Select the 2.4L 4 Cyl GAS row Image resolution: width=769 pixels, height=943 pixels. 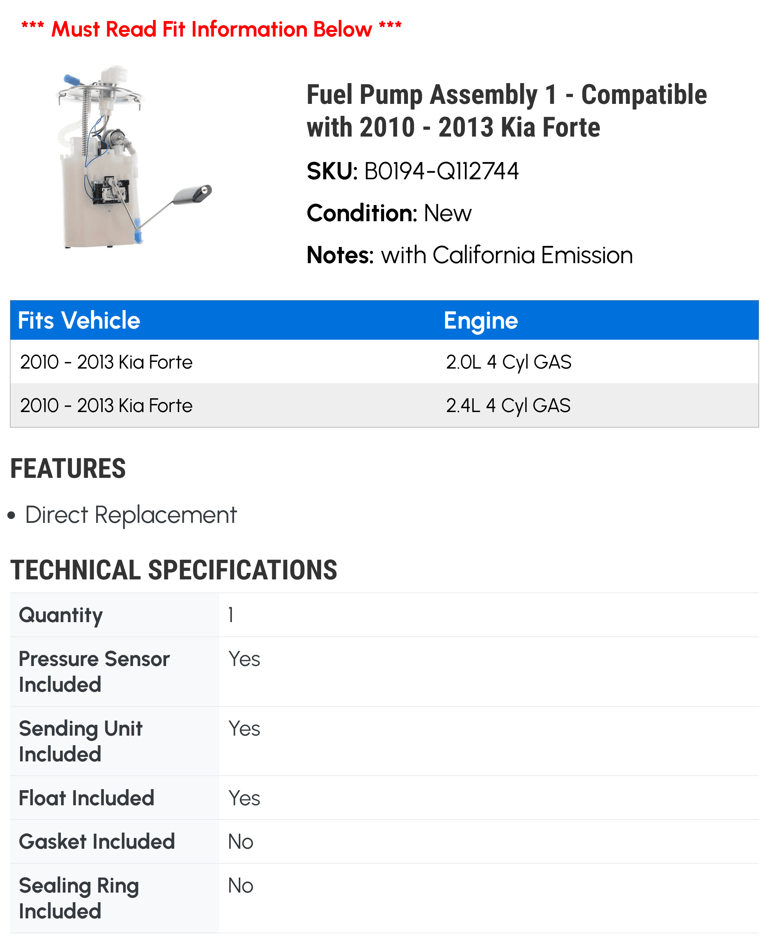384,405
